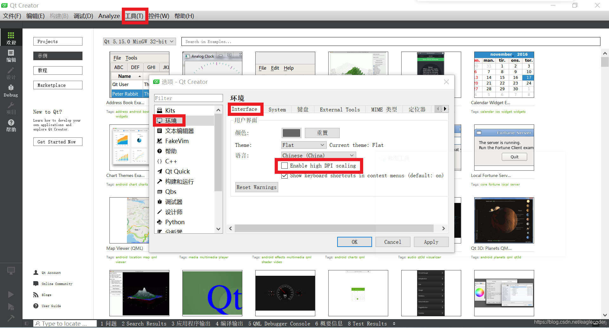Image resolution: width=609 pixels, height=328 pixels.
Task: Open the 1 问题 Issues pane
Action: 108,324
